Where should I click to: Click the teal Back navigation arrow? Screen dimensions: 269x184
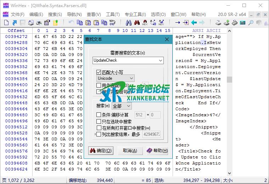pyautogui.click(x=194, y=23)
